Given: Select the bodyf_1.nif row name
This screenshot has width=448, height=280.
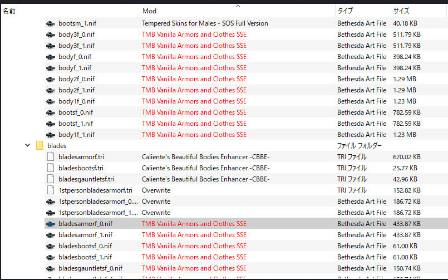Looking at the screenshot, I should click(x=75, y=68).
